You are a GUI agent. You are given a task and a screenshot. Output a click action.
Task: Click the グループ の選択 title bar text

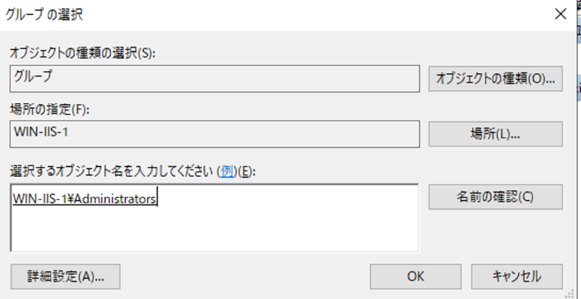coord(45,14)
